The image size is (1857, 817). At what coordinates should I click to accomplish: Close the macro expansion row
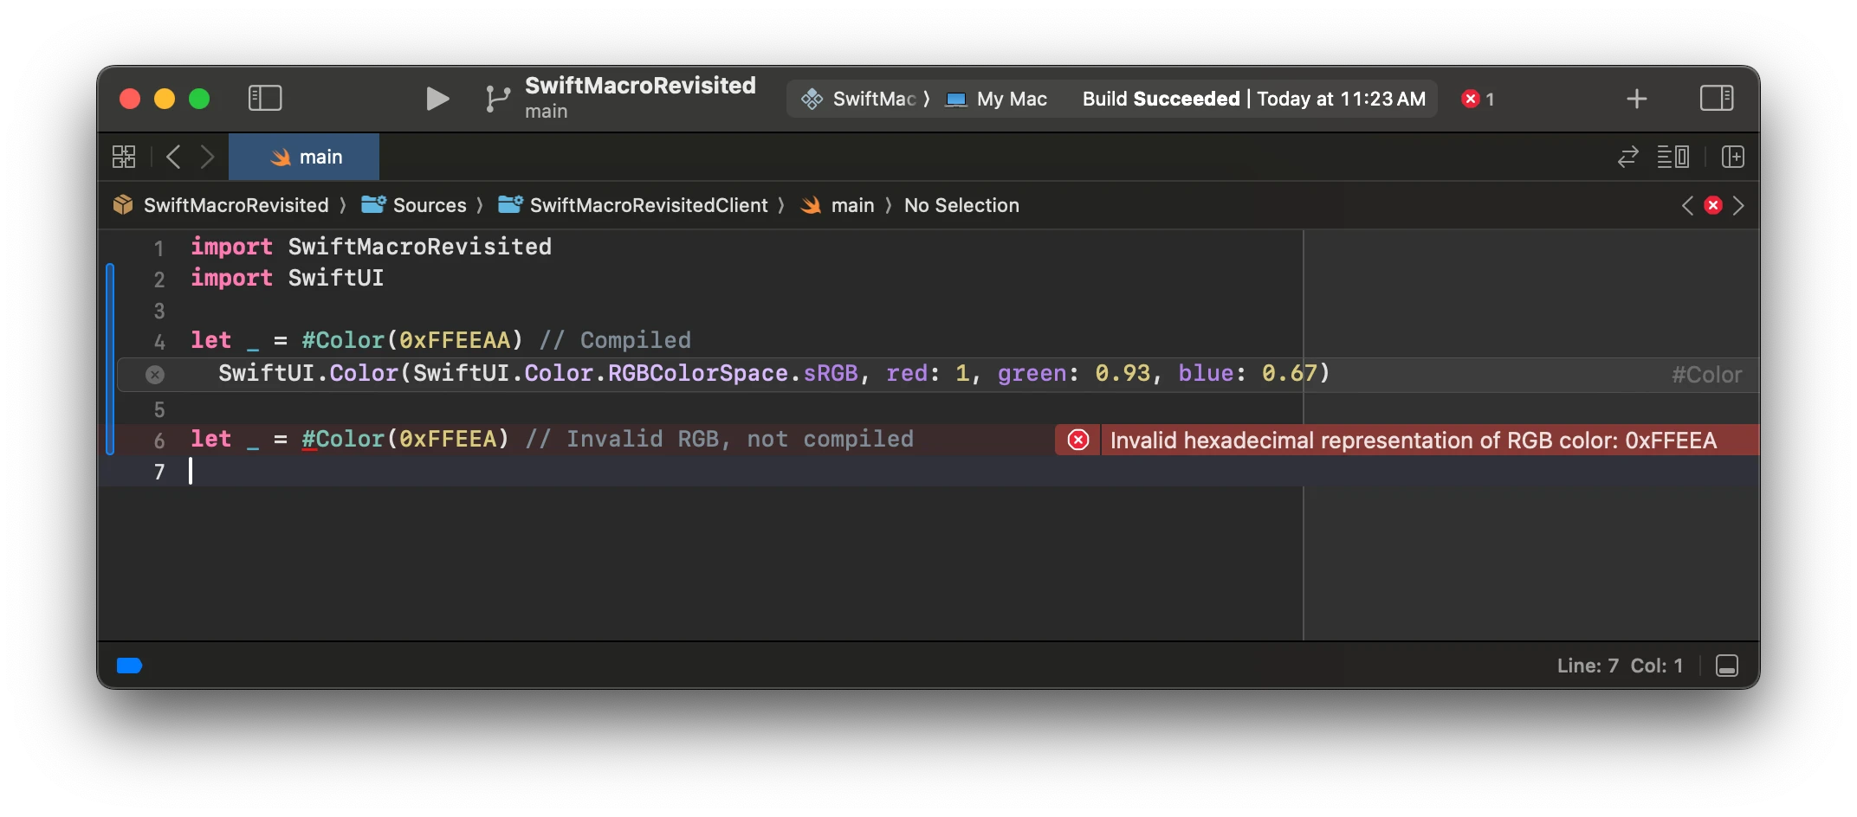[155, 375]
